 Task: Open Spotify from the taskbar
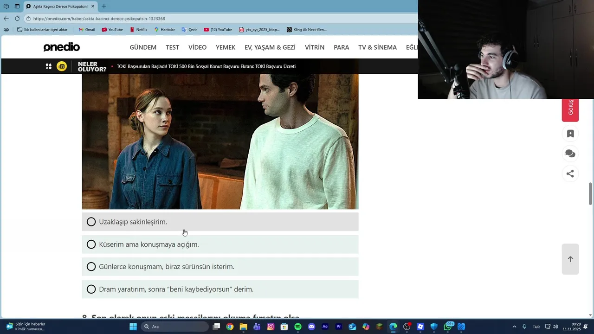[298, 327]
